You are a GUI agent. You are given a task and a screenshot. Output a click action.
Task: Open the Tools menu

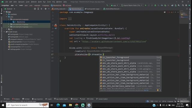click(x=49, y=2)
